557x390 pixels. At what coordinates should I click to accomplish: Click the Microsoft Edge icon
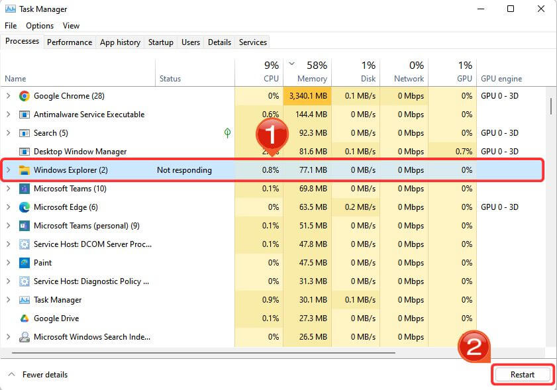tap(25, 207)
